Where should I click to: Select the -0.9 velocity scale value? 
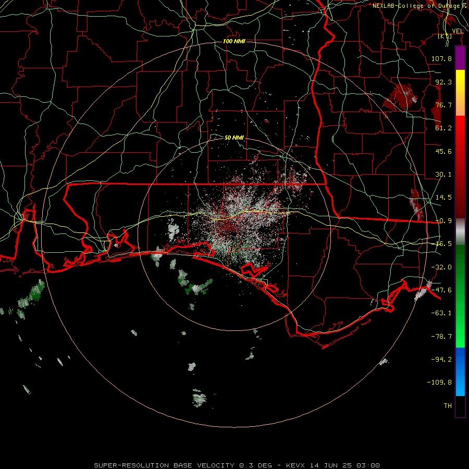[x=443, y=221]
